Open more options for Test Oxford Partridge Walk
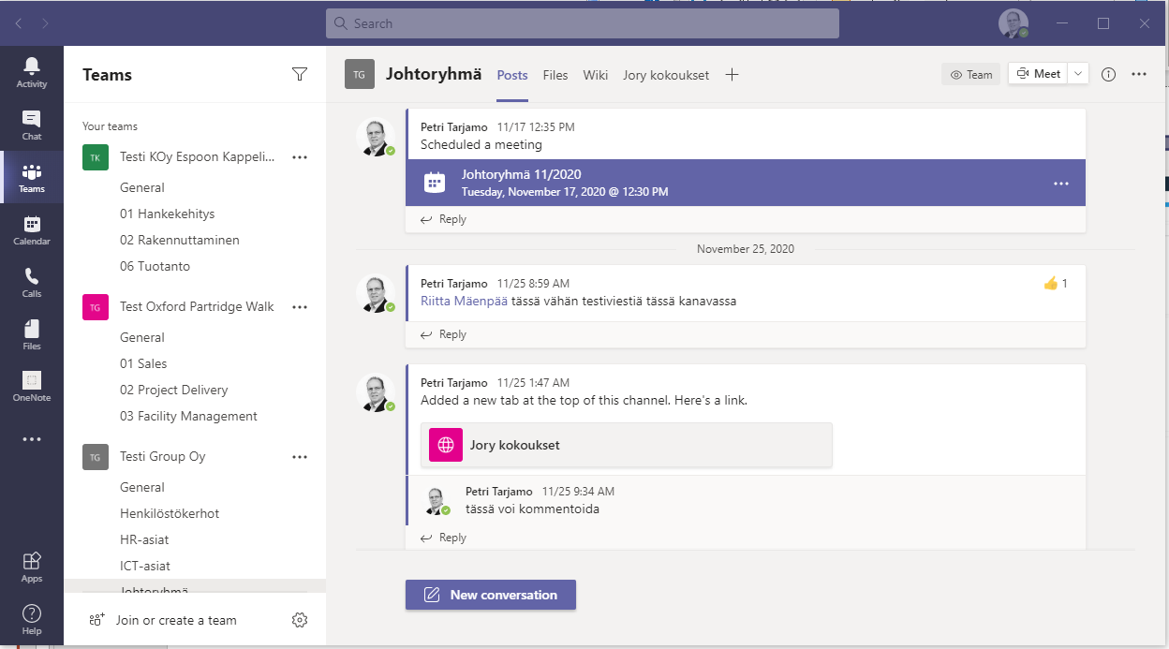This screenshot has height=649, width=1169. 300,307
